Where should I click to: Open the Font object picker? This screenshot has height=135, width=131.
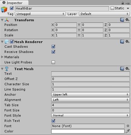pyautogui.click(x=128, y=126)
